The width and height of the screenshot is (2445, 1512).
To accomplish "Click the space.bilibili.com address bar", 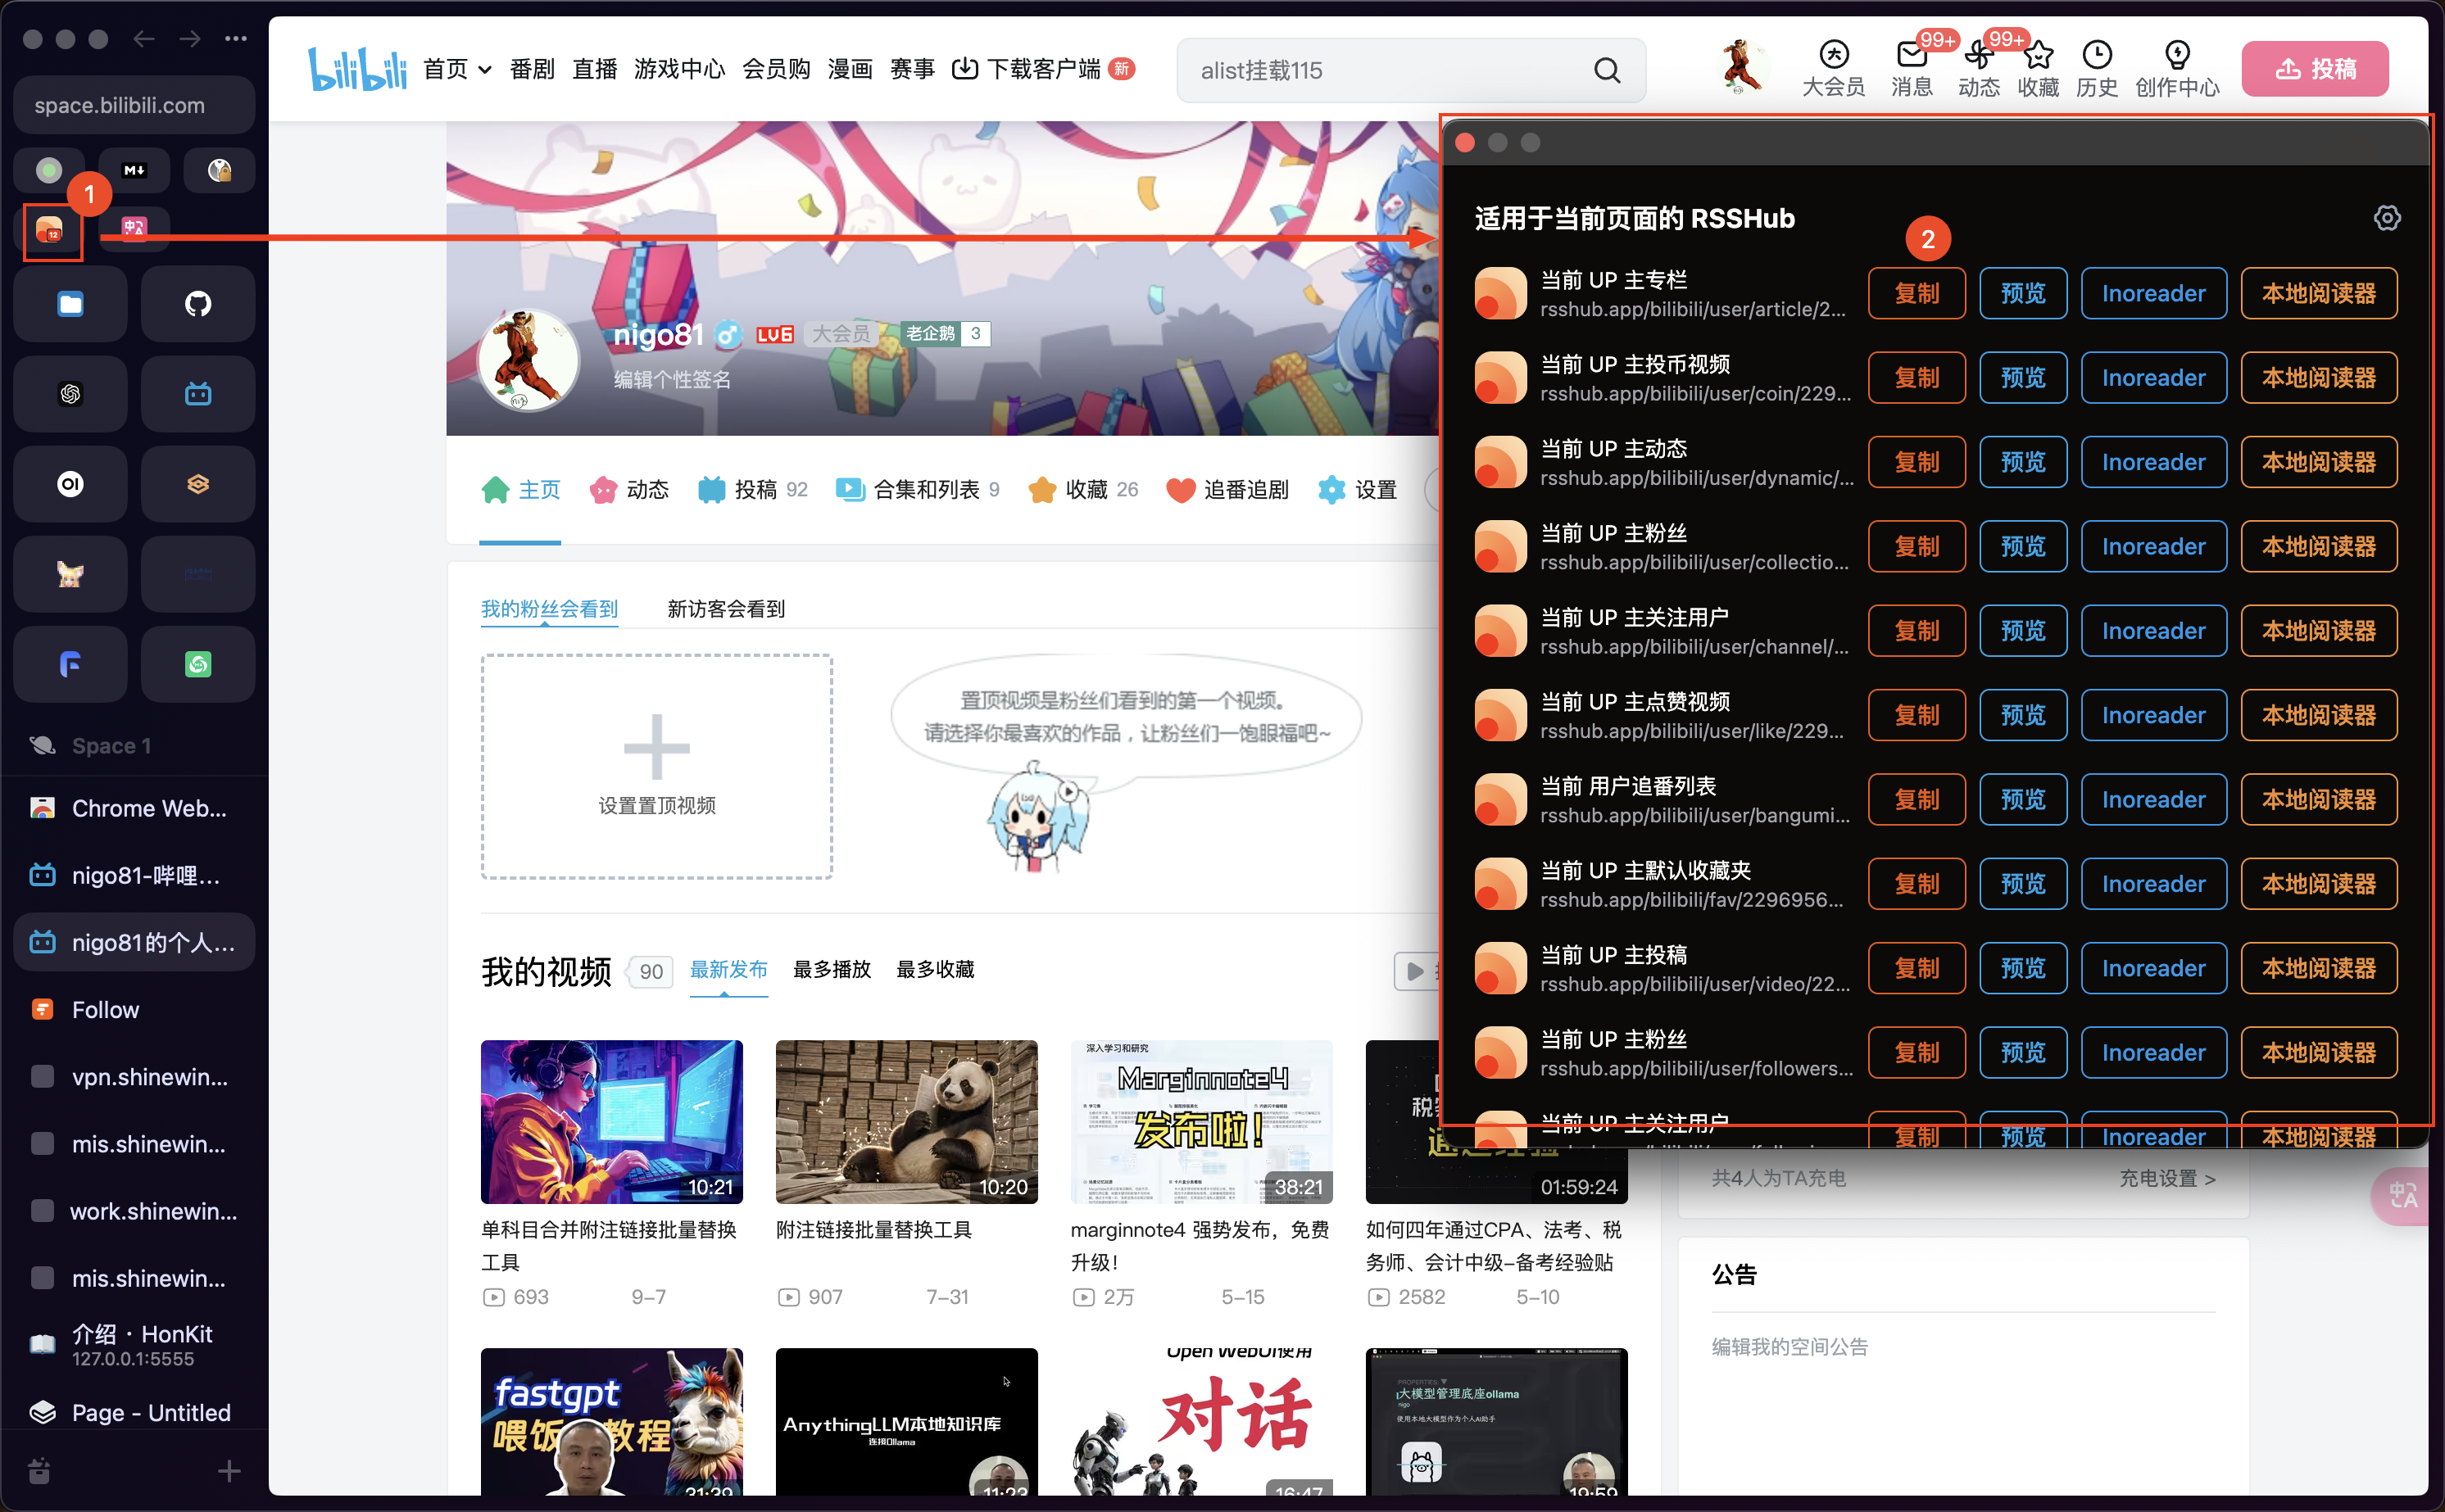I will [134, 105].
